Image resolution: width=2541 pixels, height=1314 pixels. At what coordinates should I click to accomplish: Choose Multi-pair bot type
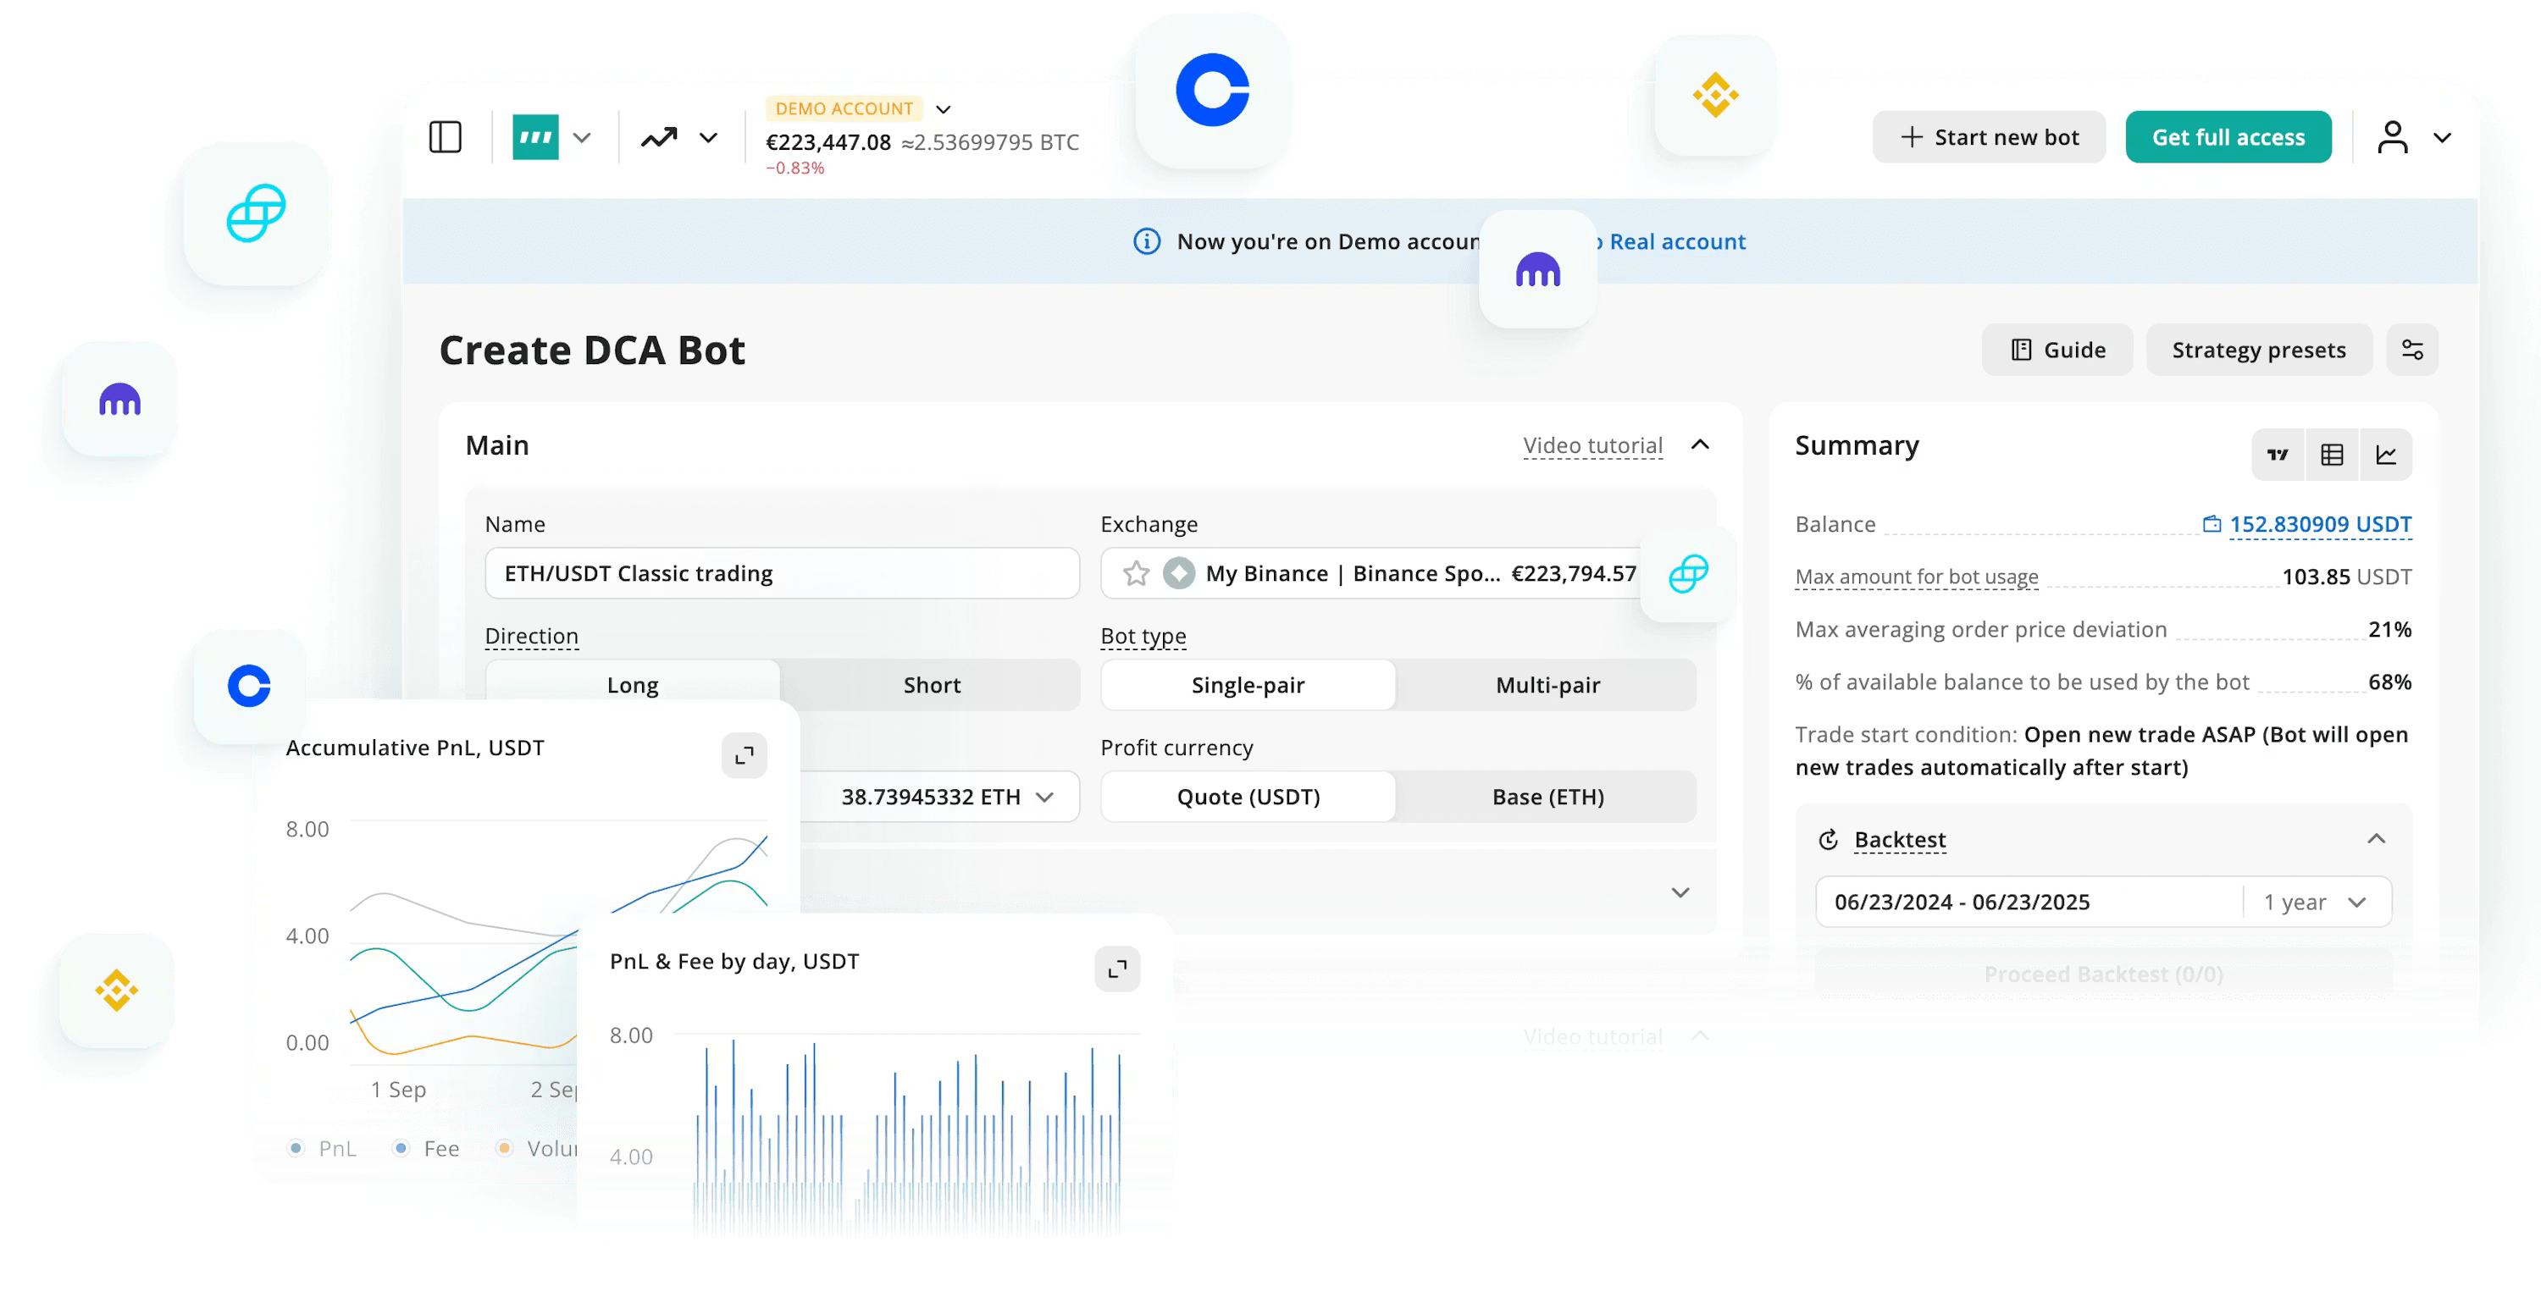point(1547,685)
